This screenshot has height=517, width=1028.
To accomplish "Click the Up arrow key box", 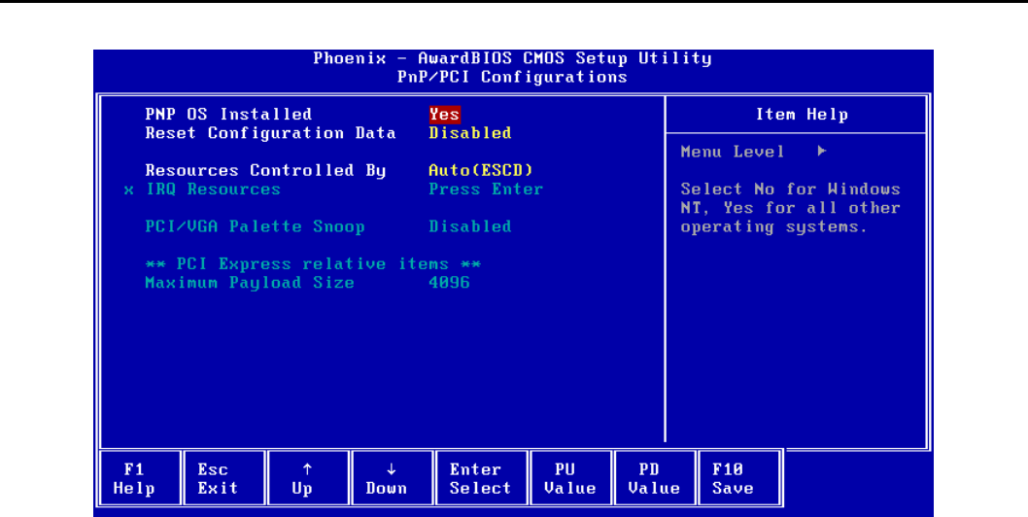I will click(x=307, y=478).
